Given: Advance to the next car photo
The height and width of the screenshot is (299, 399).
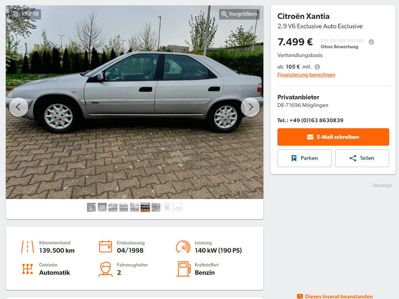Looking at the screenshot, I should pyautogui.click(x=250, y=107).
